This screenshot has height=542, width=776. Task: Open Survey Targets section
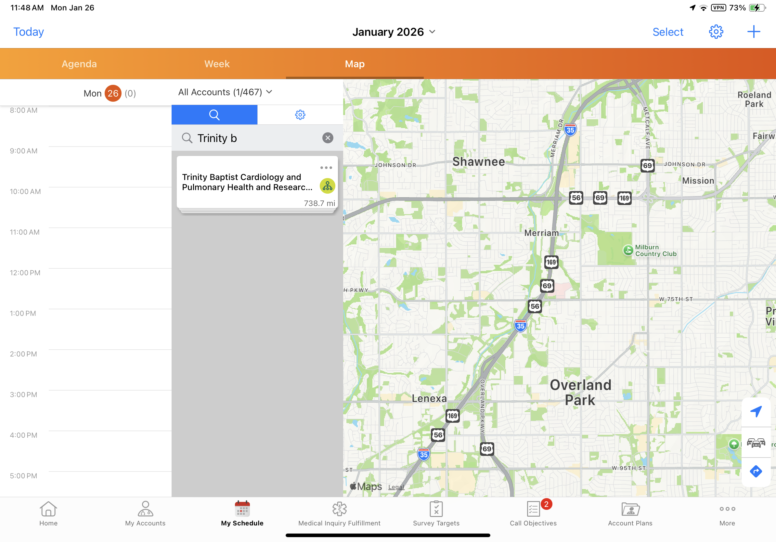click(x=436, y=513)
